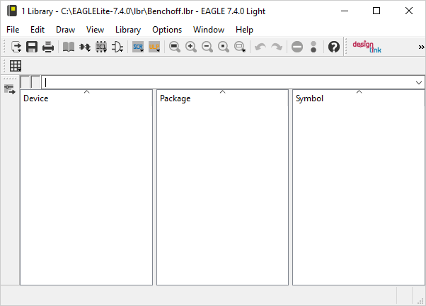Open the Library menu

point(127,30)
